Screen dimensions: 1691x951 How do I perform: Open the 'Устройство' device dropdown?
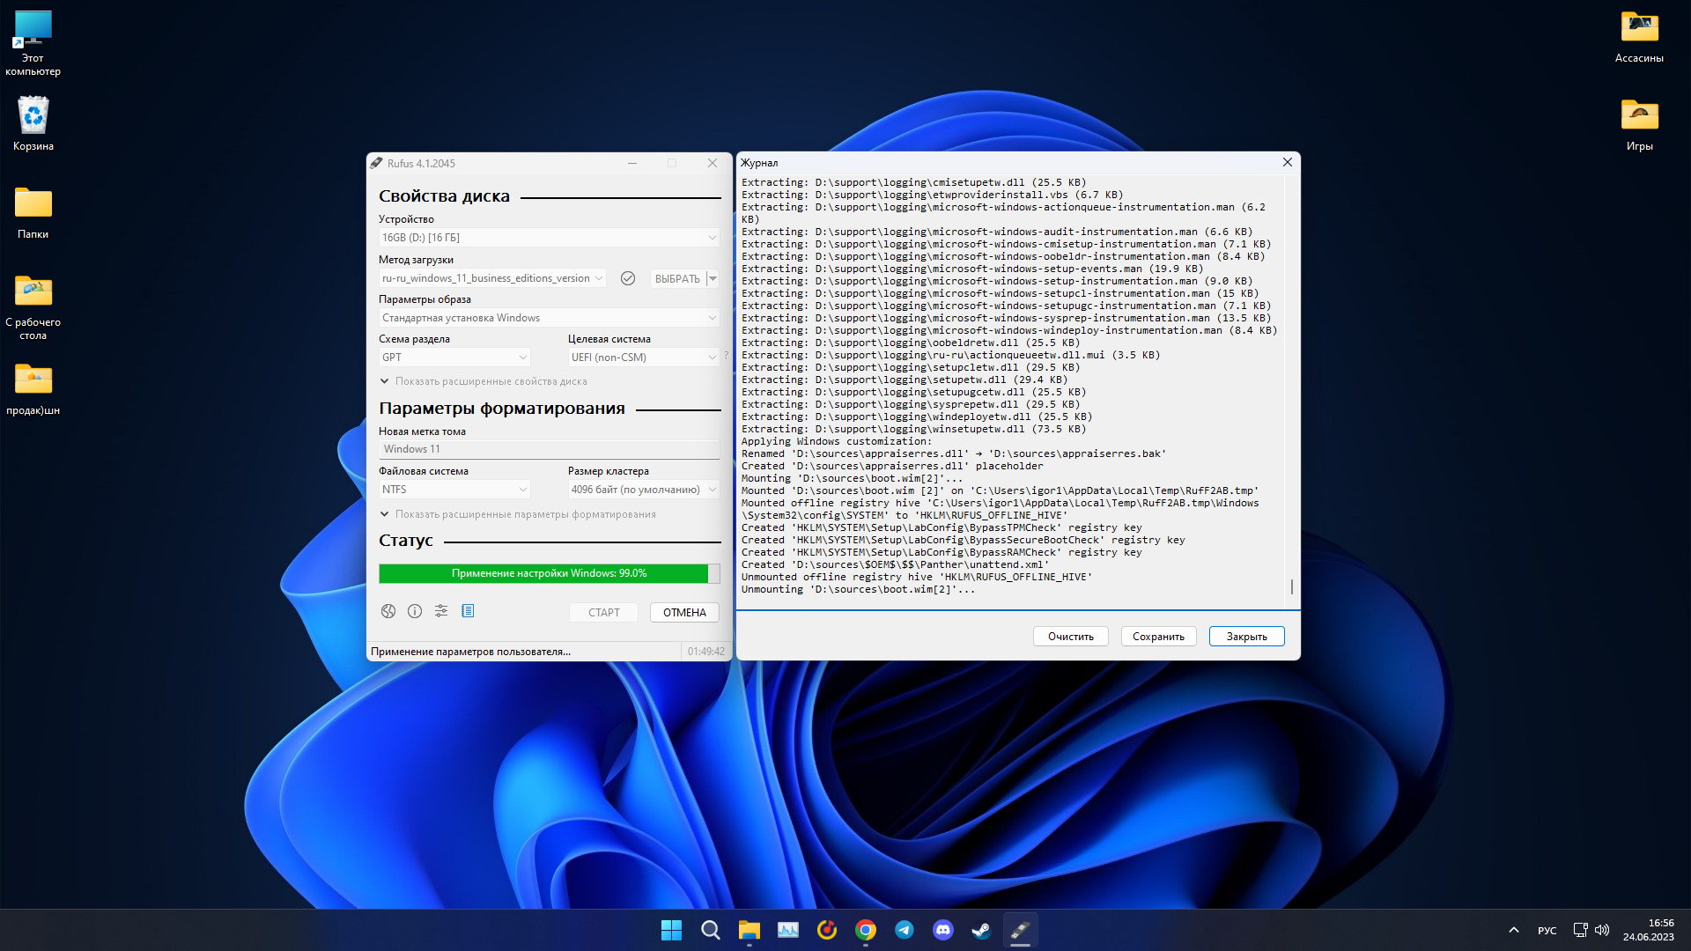click(x=549, y=238)
